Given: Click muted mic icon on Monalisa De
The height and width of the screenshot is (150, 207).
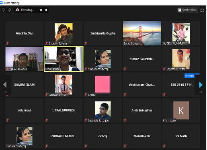Looking at the screenshot, I should (125, 146).
